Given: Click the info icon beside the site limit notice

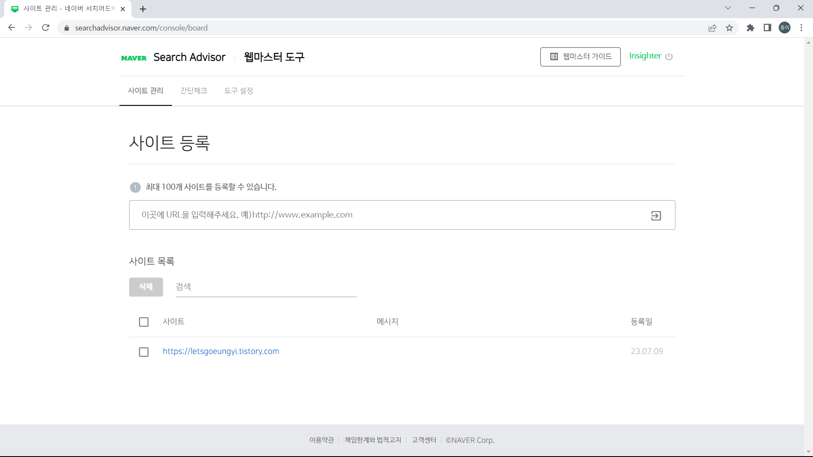Looking at the screenshot, I should click(x=135, y=187).
